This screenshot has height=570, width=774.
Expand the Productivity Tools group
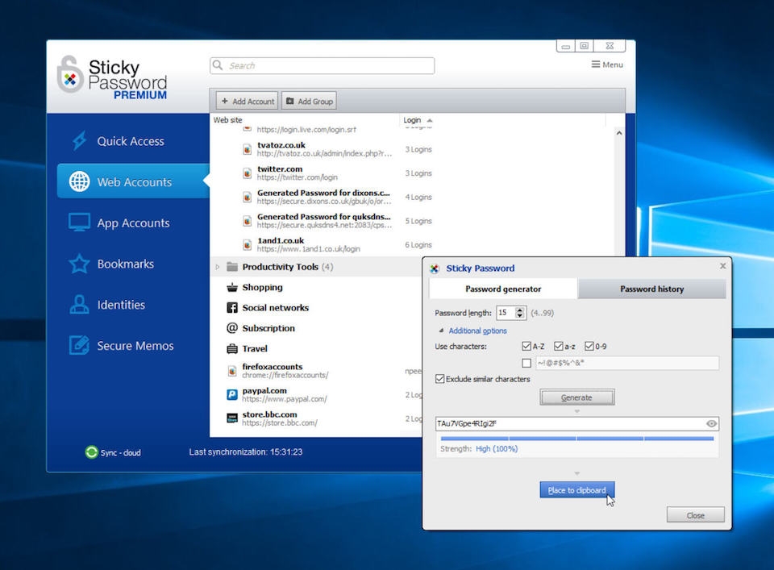pos(217,267)
